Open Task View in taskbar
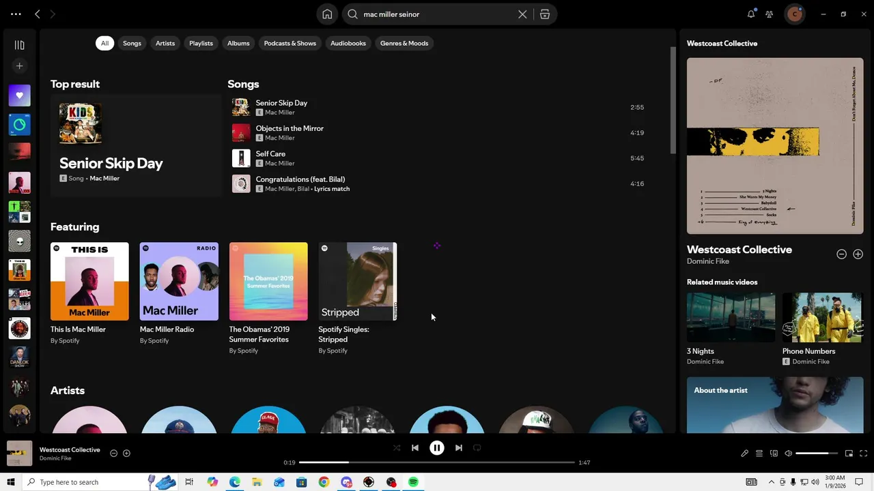 pyautogui.click(x=189, y=482)
